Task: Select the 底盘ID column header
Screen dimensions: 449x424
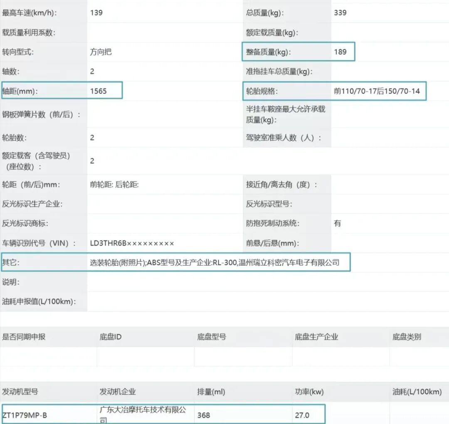Action: (111, 337)
